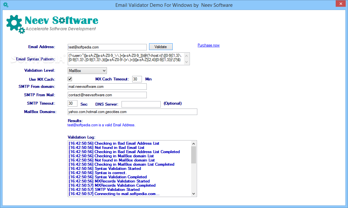Image resolution: width=348 pixels, height=208 pixels.
Task: Click log line 'MXRecords Validation Completed'
Action: [112, 185]
